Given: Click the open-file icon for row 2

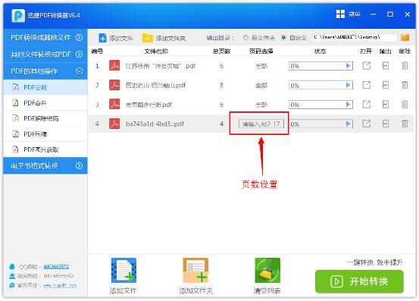Looking at the screenshot, I should (367, 85).
